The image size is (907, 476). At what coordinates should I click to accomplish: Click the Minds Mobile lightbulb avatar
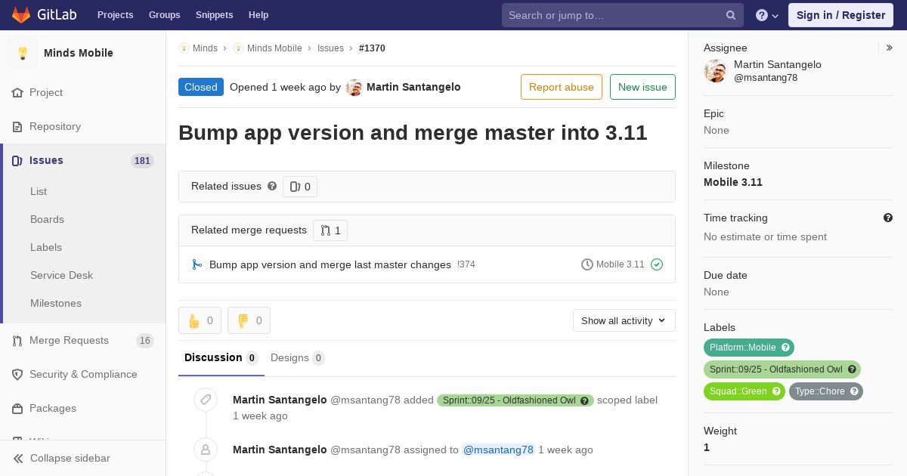[23, 53]
